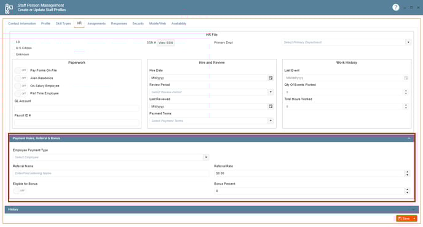The image size is (423, 227).
Task: Click the Last Reviewed date field
Action: 208,106
